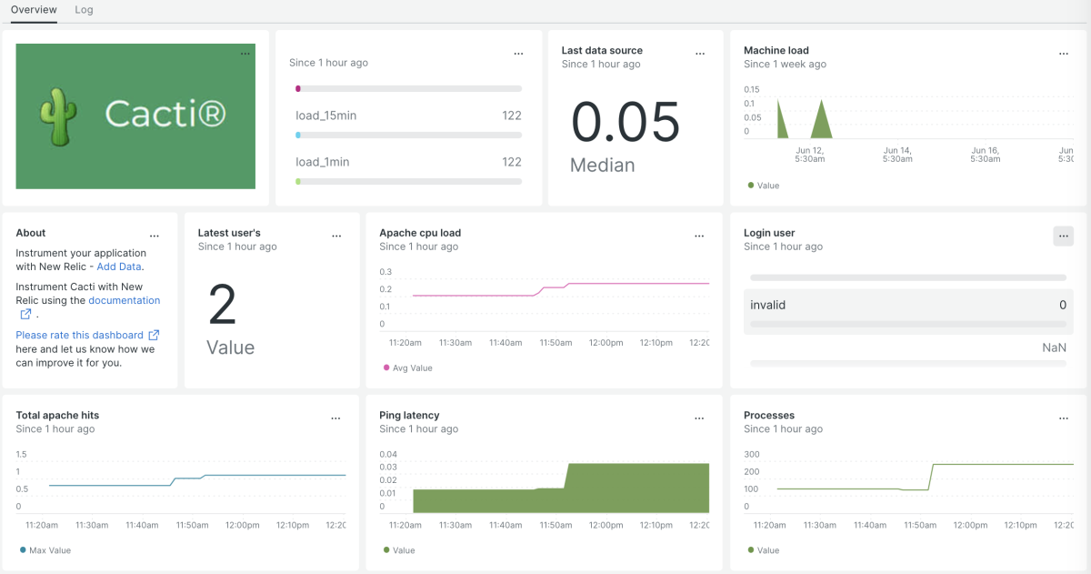Open the About widget ellipsis menu

155,236
